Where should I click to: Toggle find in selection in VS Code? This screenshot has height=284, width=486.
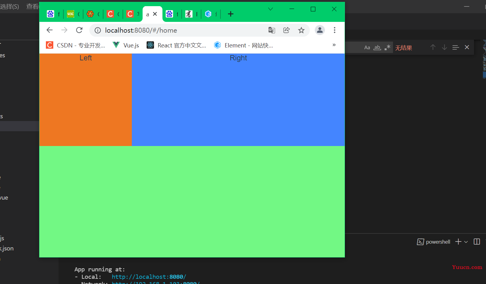click(456, 47)
